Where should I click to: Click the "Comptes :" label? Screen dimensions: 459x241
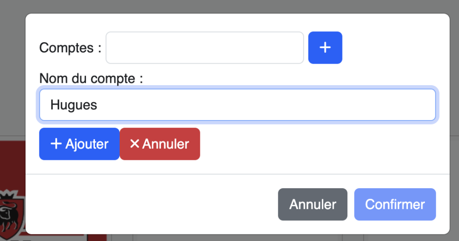pyautogui.click(x=70, y=47)
